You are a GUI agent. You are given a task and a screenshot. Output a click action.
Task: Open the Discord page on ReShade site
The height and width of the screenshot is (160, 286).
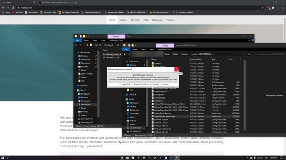point(135,20)
